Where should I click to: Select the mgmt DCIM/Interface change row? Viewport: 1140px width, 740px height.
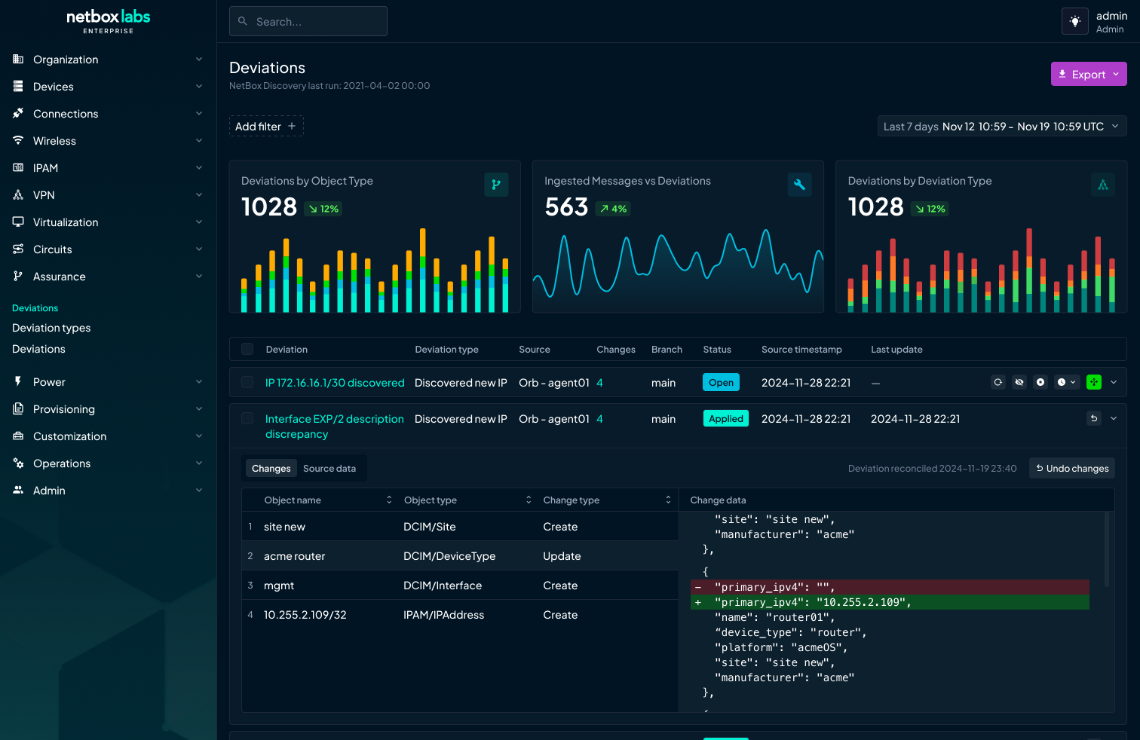460,586
